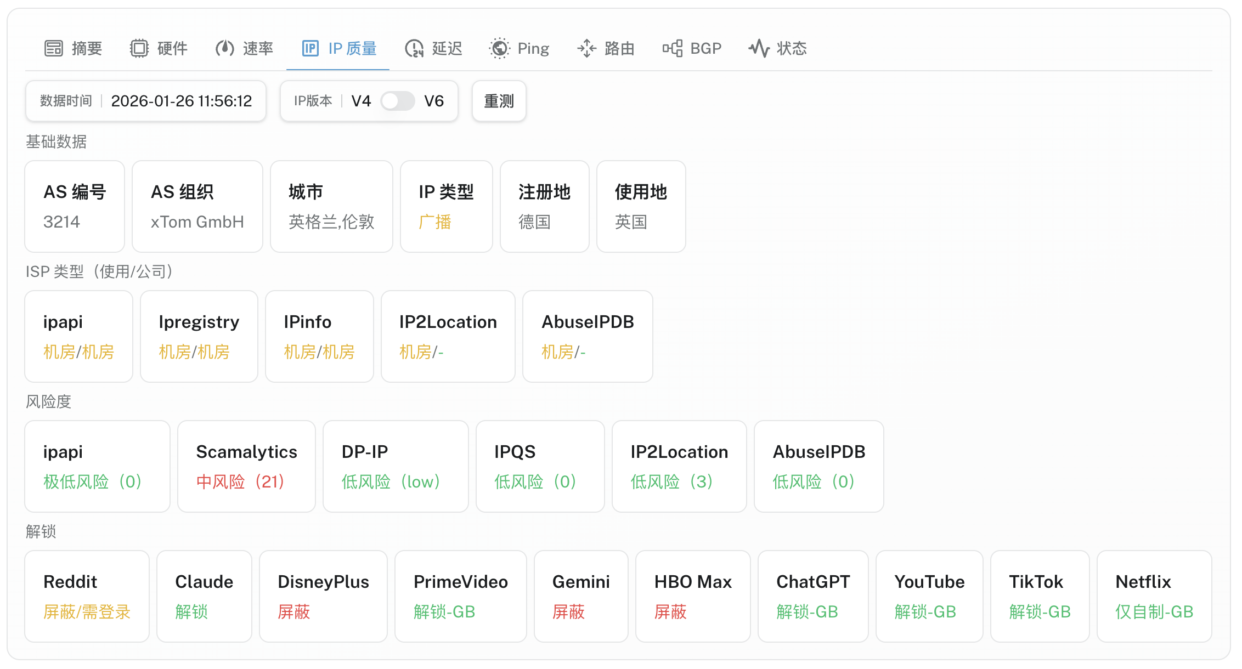Click the ChatGPT 解锁-GB card

click(x=812, y=596)
